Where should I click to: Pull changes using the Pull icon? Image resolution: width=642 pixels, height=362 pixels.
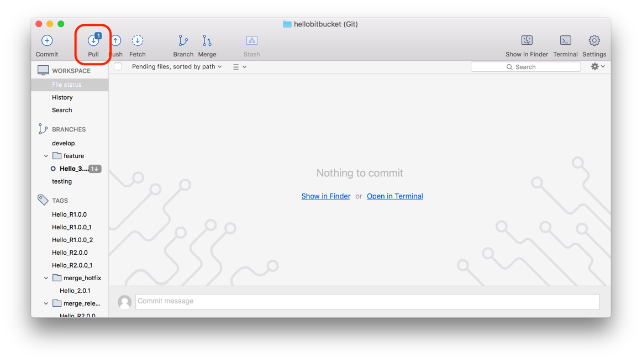click(94, 40)
